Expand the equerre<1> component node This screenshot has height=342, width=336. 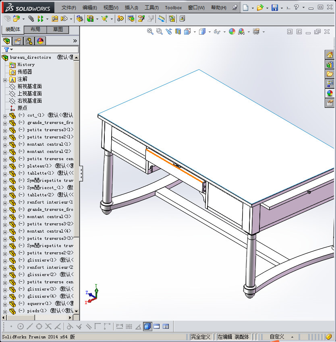(x=5, y=305)
